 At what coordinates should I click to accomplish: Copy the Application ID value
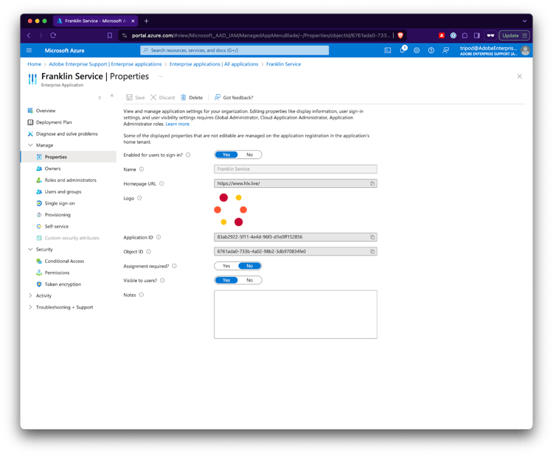(372, 237)
